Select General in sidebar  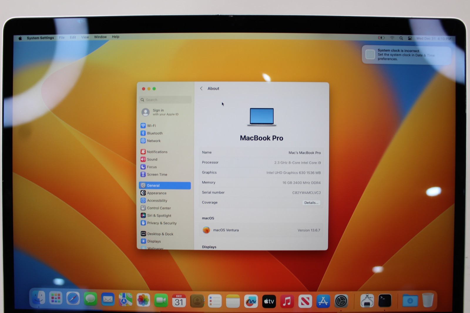(x=165, y=186)
